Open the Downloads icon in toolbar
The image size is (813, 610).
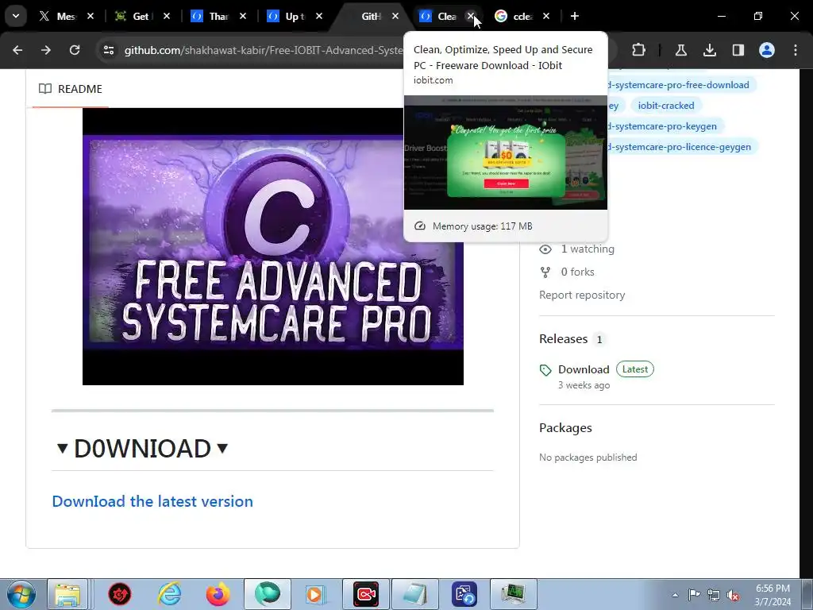710,50
